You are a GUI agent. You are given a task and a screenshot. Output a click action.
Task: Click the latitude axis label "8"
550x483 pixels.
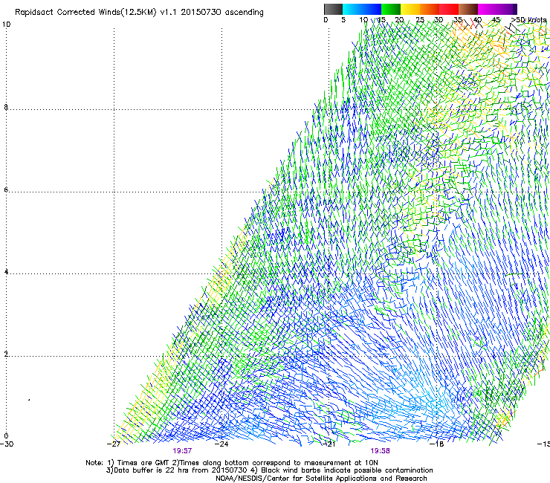tap(6, 107)
